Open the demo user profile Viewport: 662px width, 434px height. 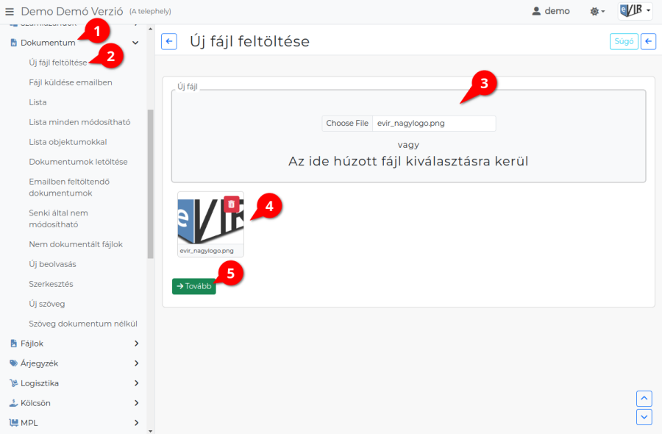pos(551,12)
